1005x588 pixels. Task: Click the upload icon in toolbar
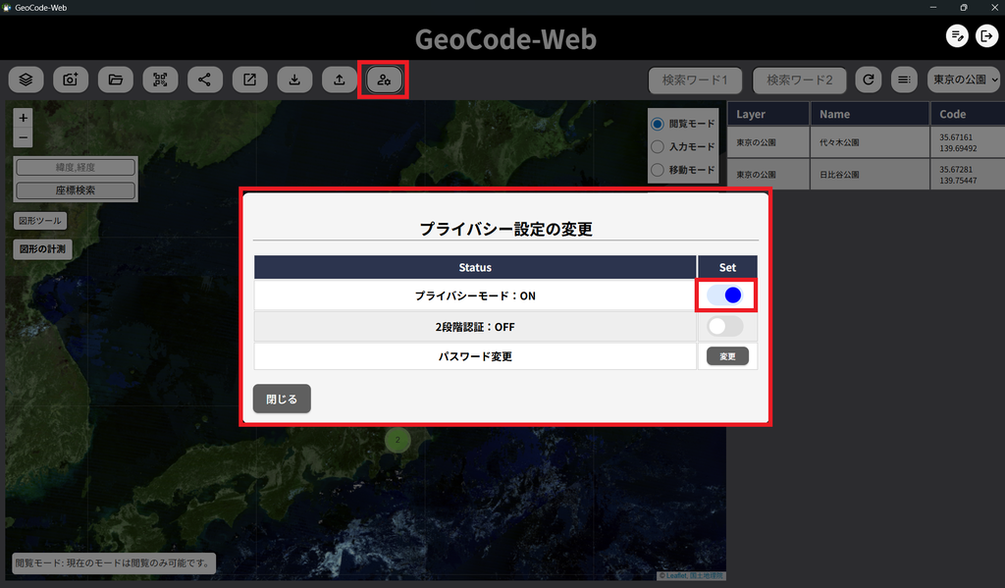[x=340, y=80]
